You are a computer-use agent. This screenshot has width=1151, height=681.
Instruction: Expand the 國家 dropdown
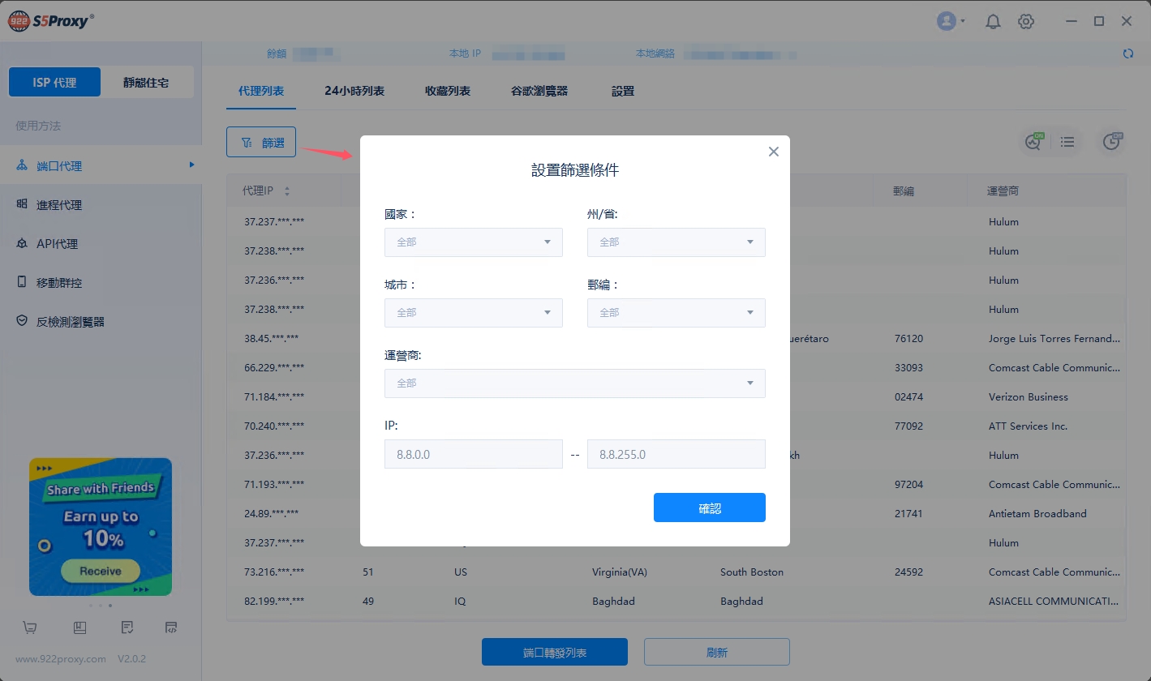(473, 242)
